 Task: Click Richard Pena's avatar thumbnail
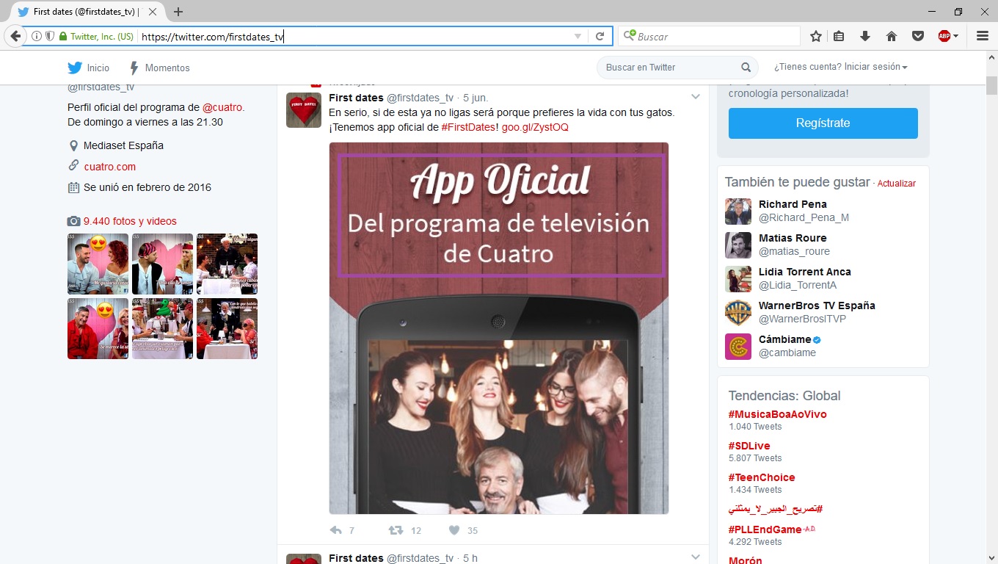(x=738, y=211)
